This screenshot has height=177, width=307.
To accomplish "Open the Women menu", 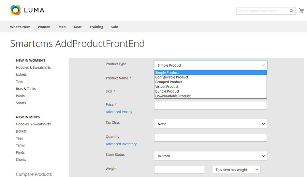I will tap(44, 27).
